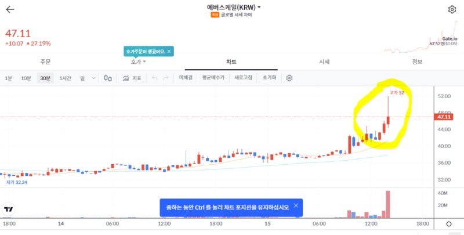Switch to the 시세 tab
The width and height of the screenshot is (464, 235).
(324, 62)
